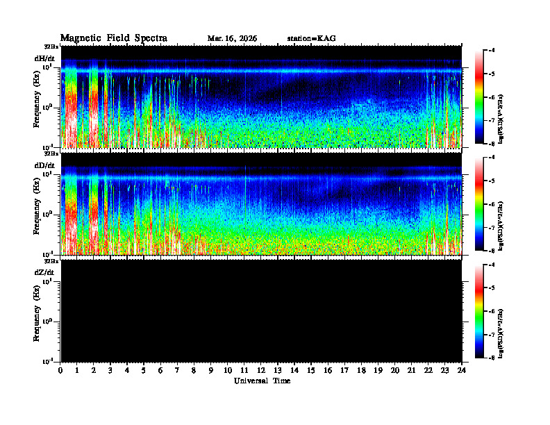This screenshot has height=425, width=550.
Task: Click hour "13" on the time axis
Action: 278,371
